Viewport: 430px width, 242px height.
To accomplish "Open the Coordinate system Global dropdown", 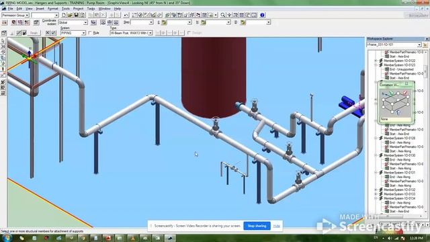I will pyautogui.click(x=85, y=22).
